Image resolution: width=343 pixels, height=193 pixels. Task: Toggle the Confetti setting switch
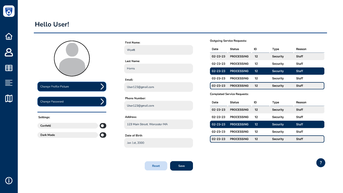[x=103, y=126]
